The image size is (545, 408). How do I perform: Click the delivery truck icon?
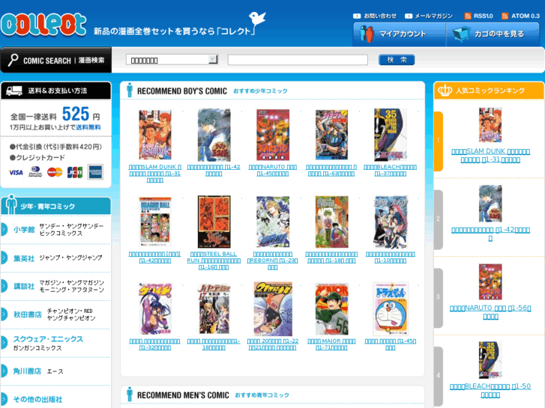pos(14,91)
